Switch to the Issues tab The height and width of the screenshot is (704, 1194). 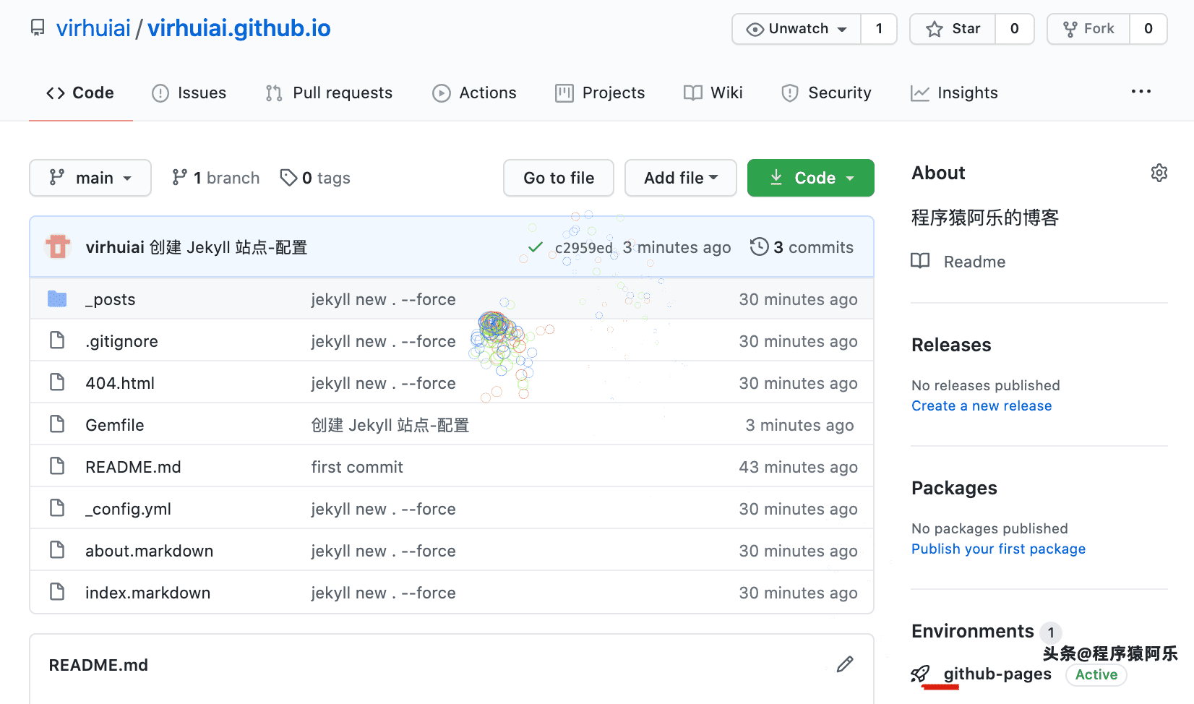pos(189,93)
